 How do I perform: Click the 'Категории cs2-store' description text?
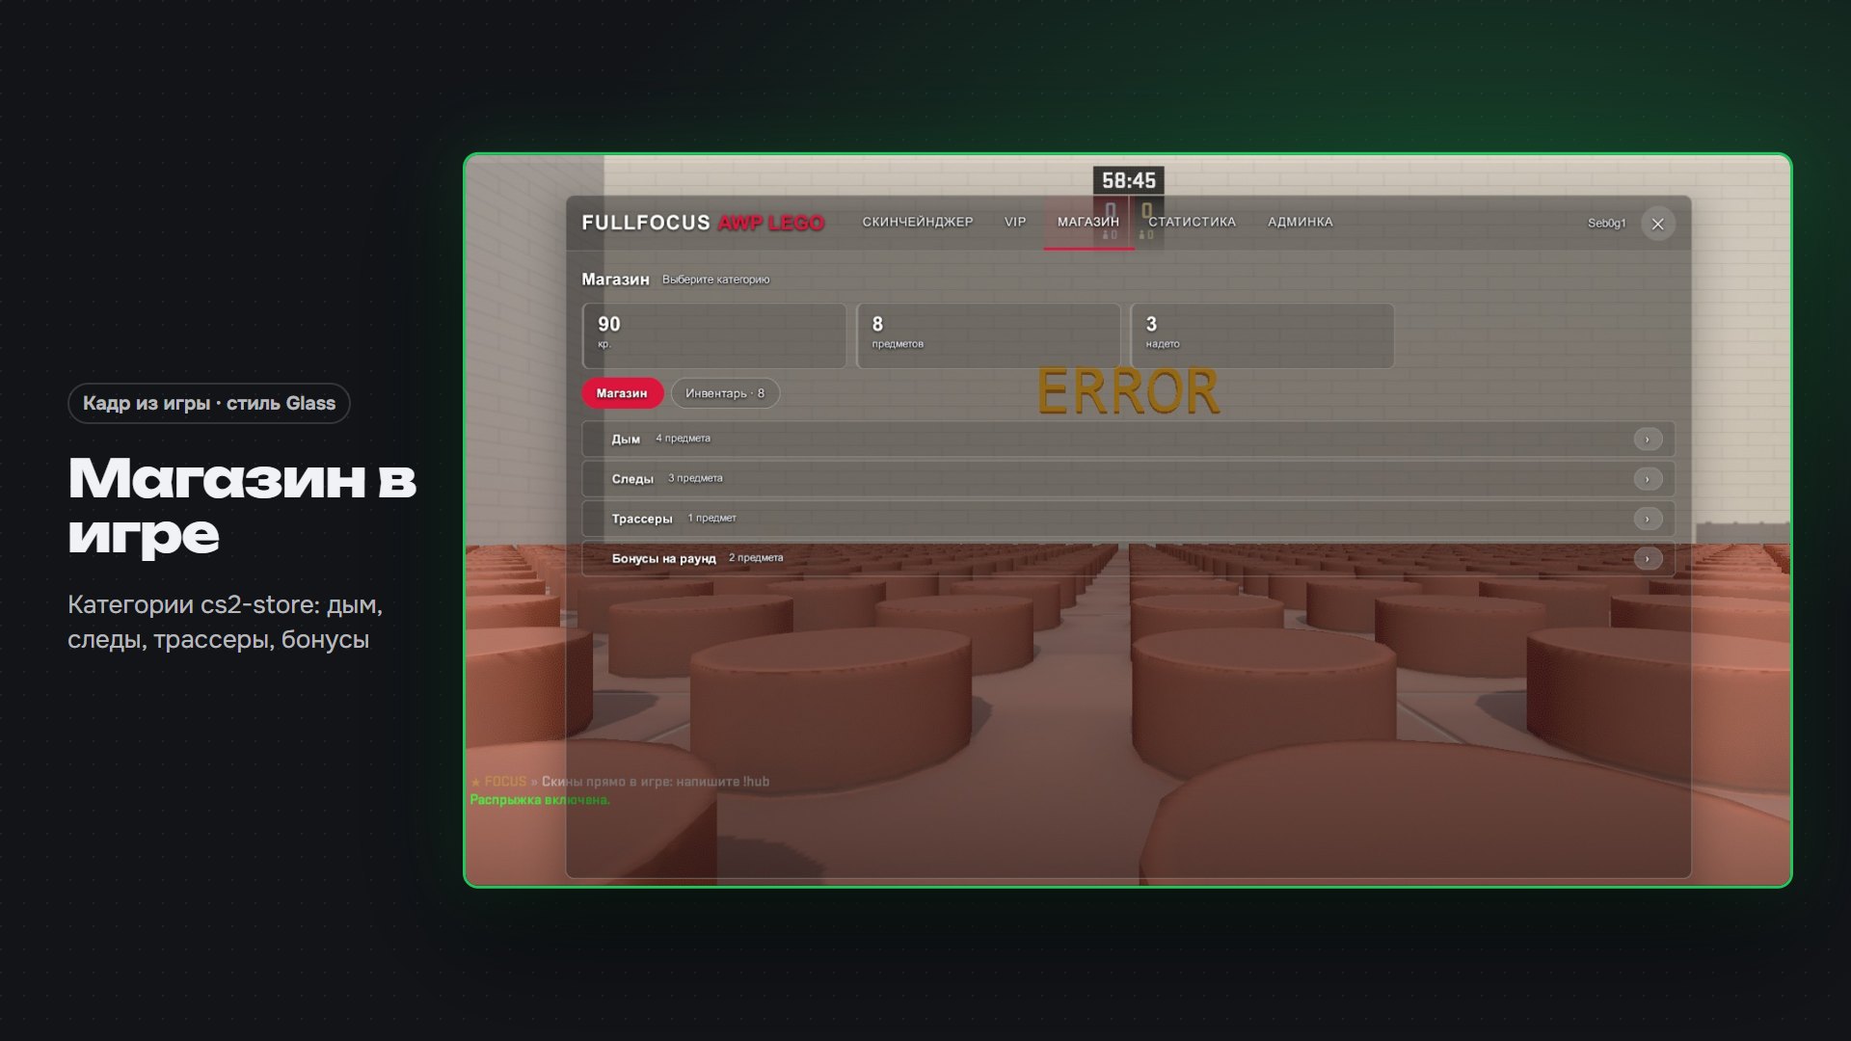tap(226, 623)
